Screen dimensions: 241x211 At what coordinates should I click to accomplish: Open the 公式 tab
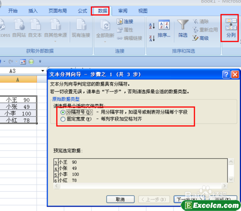82,11
